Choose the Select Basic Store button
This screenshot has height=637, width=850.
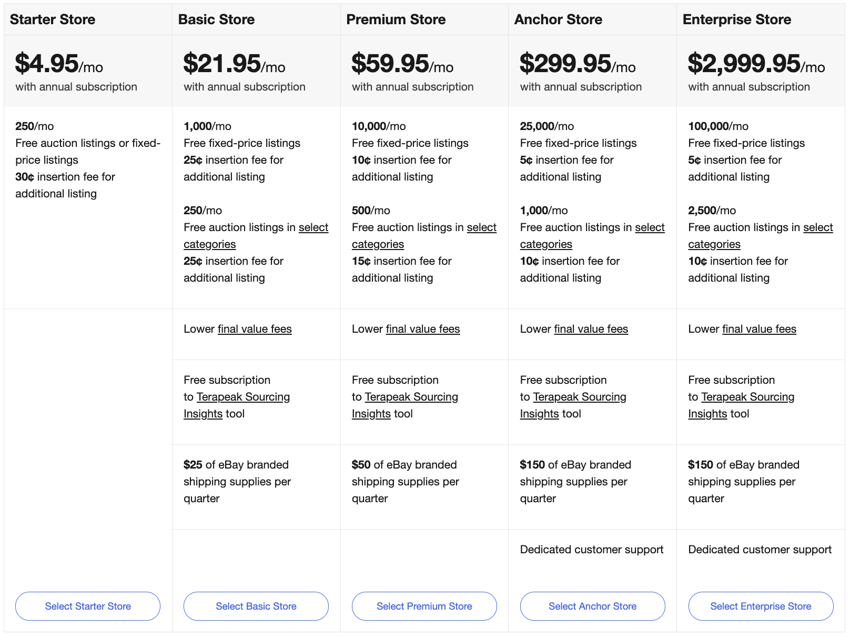[x=256, y=606]
